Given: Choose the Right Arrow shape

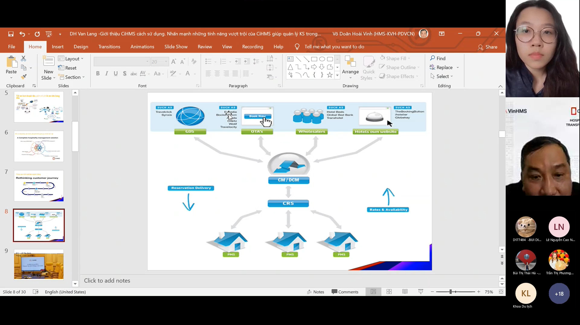Looking at the screenshot, I should [x=314, y=67].
